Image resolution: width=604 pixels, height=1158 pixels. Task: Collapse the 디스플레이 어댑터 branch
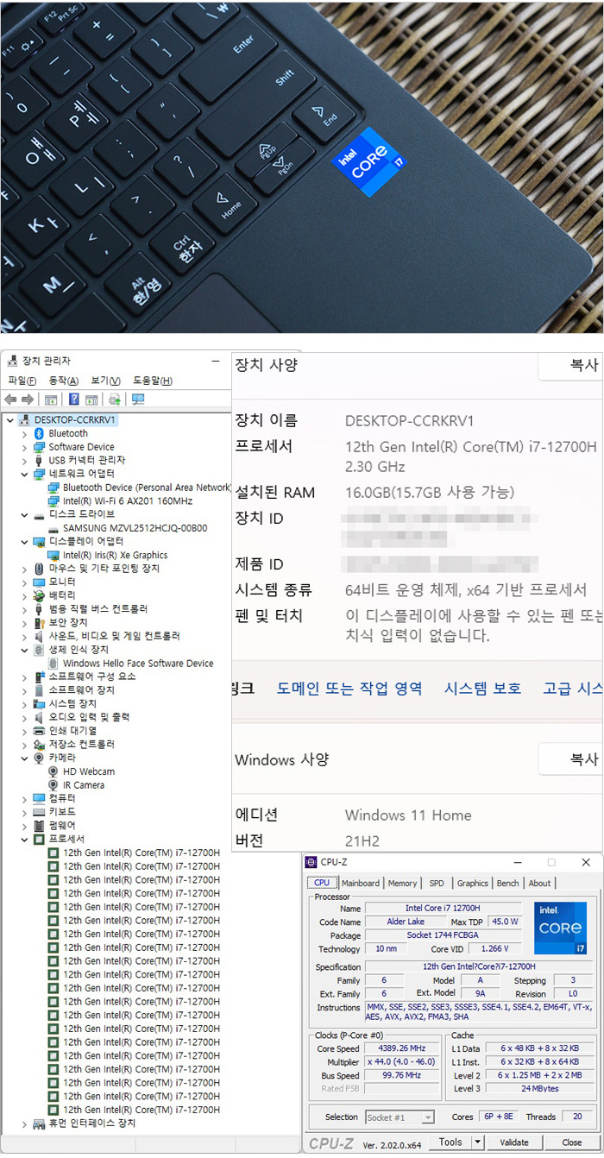click(x=24, y=541)
